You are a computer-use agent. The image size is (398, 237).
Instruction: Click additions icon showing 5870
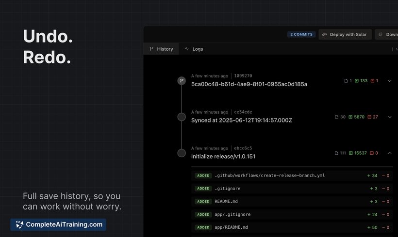(x=350, y=117)
